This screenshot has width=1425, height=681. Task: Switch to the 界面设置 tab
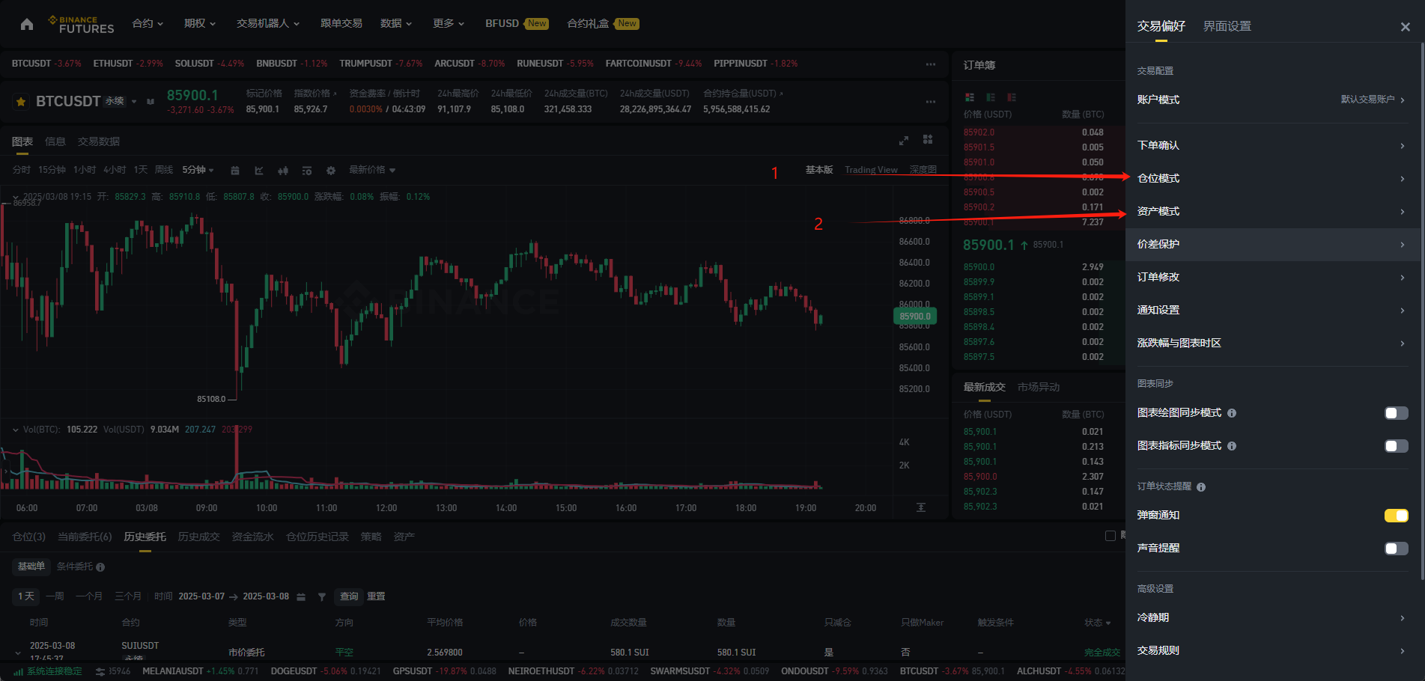click(x=1227, y=26)
